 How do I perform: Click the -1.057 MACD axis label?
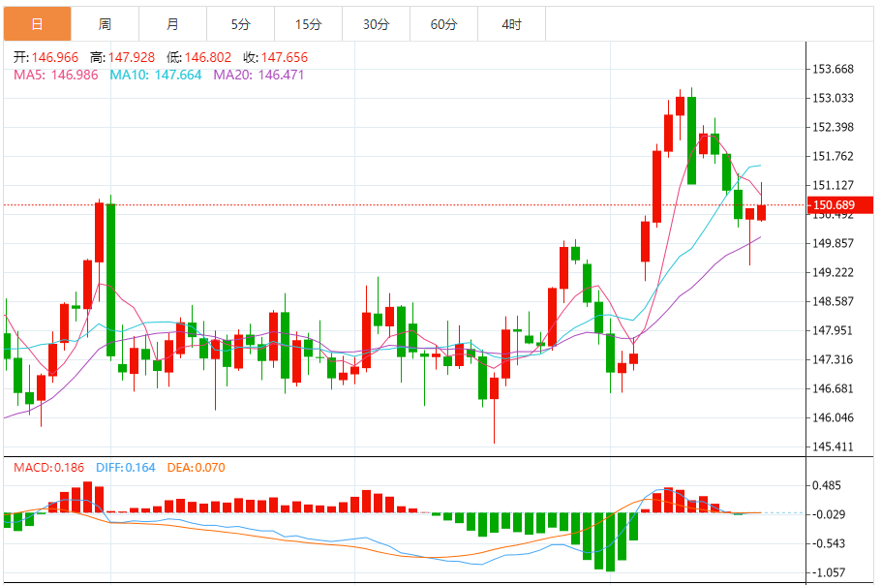pyautogui.click(x=831, y=572)
